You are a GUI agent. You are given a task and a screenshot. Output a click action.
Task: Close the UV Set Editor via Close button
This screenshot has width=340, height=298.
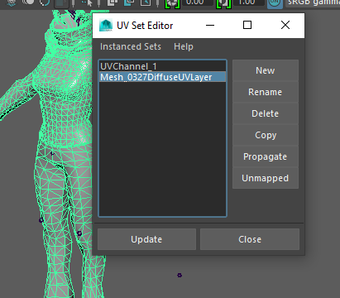point(250,239)
